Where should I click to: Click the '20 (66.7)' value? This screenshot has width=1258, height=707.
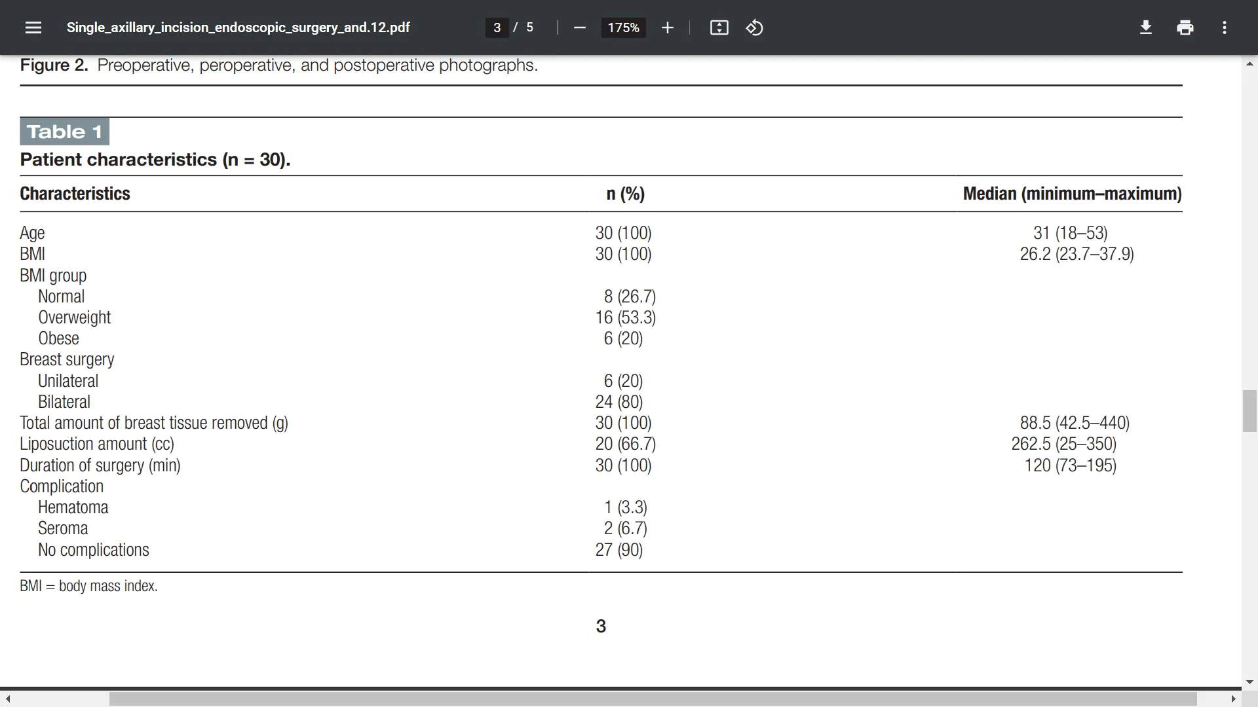pos(626,444)
